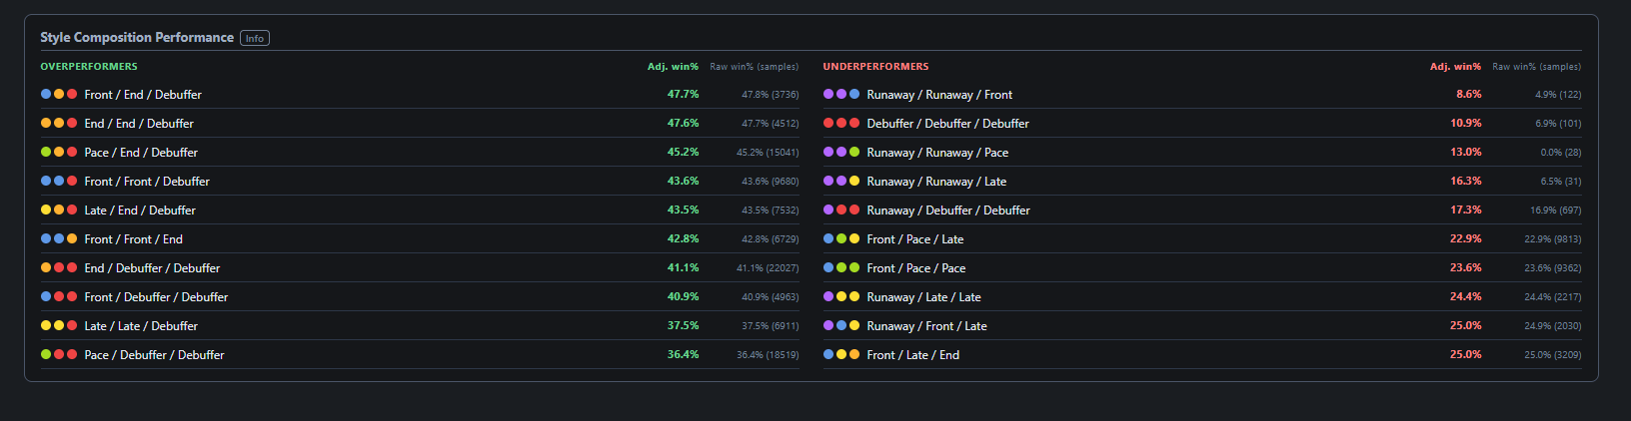Click the dots icon beside Front / Debuffer / Debuffer
The height and width of the screenshot is (421, 1631).
[59, 297]
